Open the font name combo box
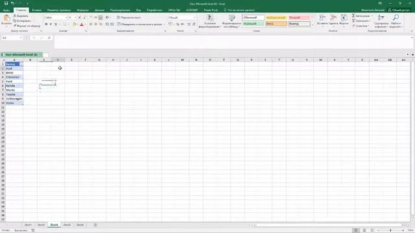 (55, 17)
